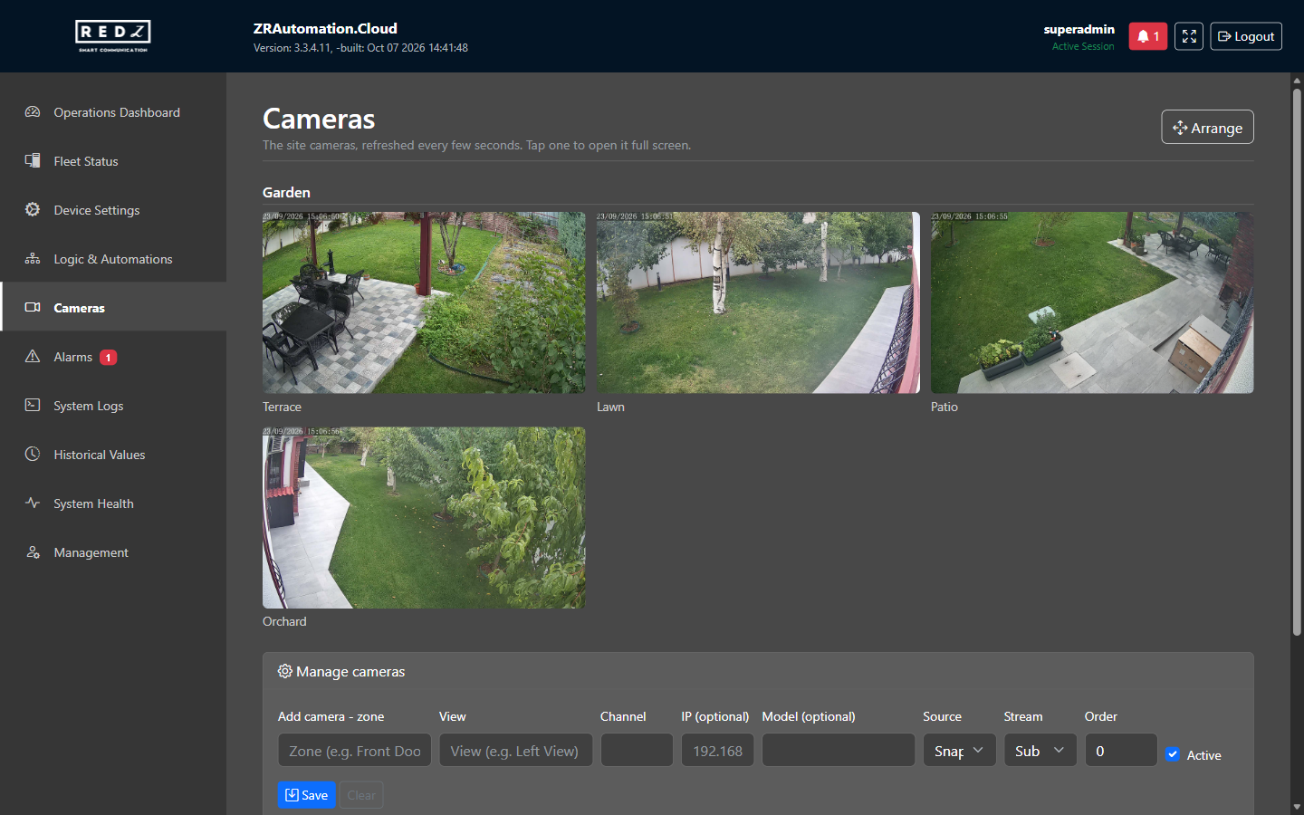The image size is (1304, 815).
Task: Open the red alarm bell notifications
Action: (1147, 36)
